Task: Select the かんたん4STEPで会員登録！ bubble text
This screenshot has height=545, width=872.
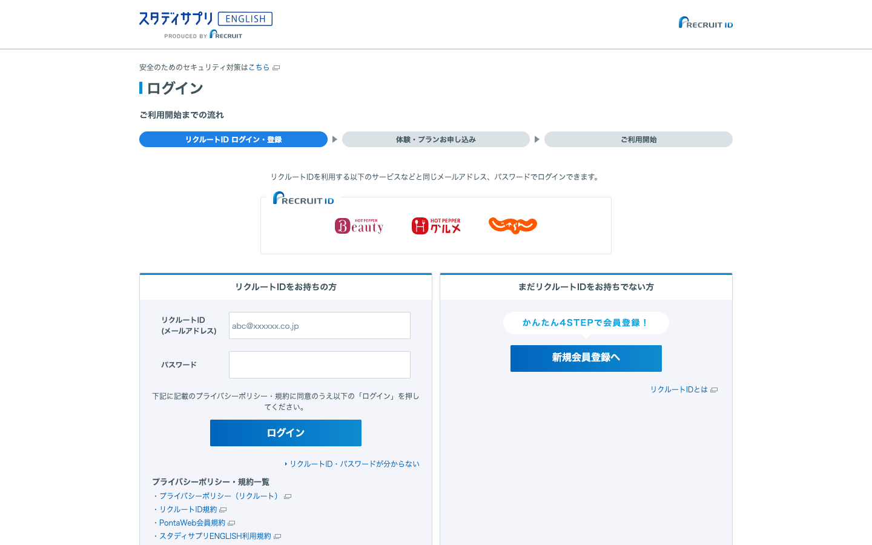Action: [586, 323]
